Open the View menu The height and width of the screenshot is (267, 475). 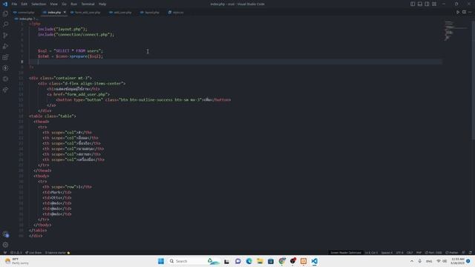pos(53,4)
